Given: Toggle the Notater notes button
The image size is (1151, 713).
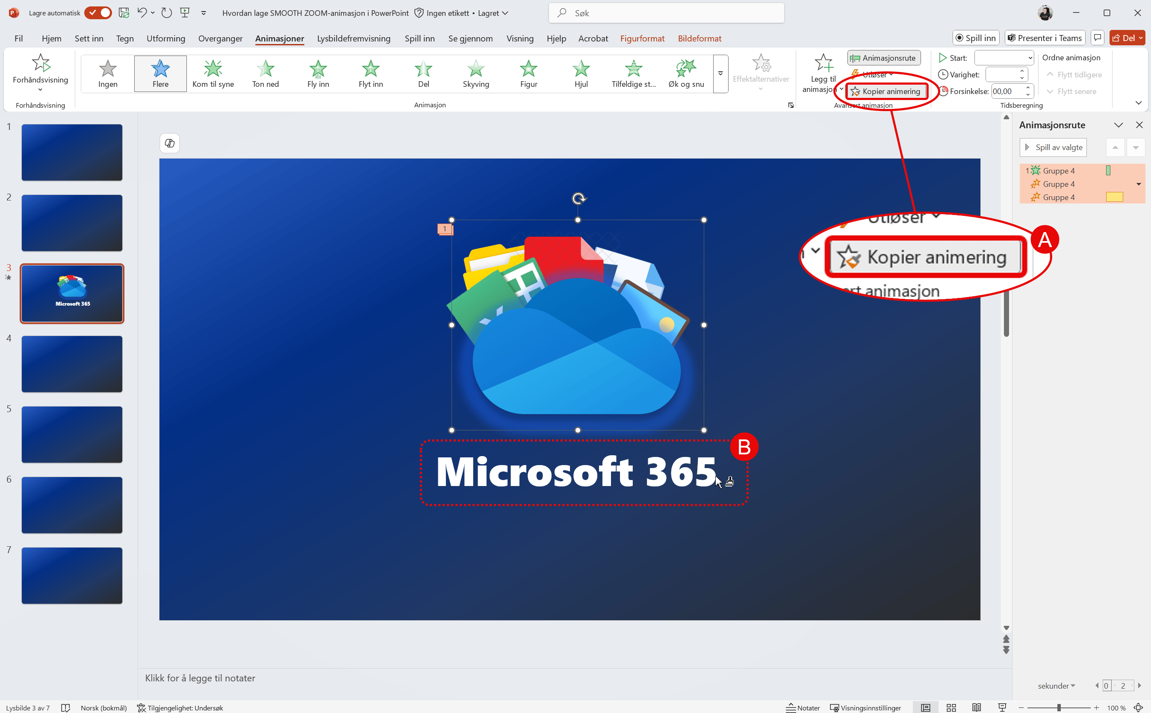Looking at the screenshot, I should [803, 707].
